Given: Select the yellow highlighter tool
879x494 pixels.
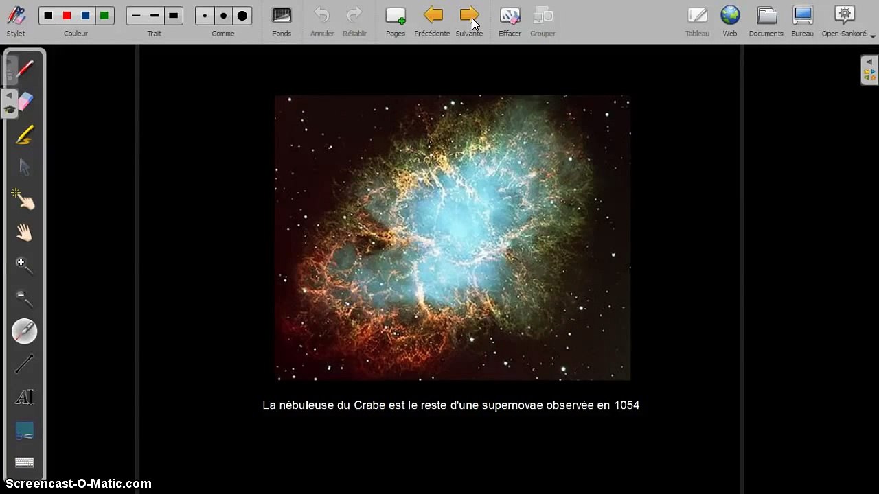Looking at the screenshot, I should 25,134.
